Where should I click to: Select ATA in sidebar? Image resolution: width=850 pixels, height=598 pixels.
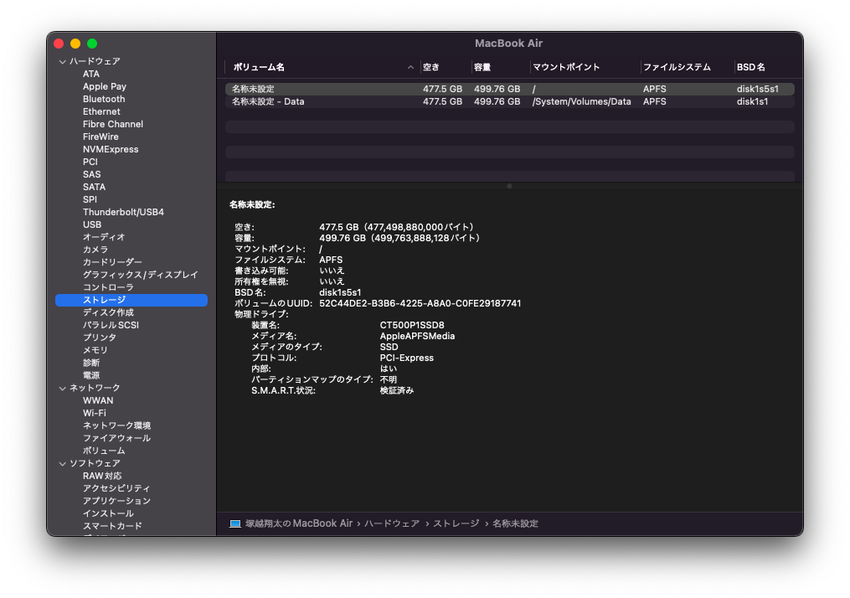[91, 74]
